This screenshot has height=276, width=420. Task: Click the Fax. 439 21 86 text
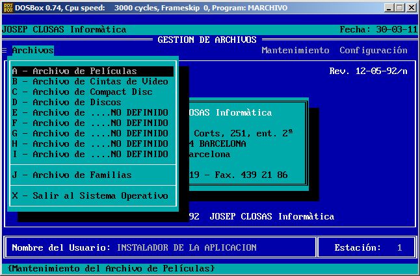[x=251, y=175]
